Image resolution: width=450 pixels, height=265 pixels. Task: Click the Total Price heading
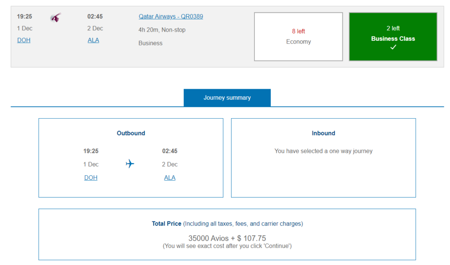coord(167,224)
